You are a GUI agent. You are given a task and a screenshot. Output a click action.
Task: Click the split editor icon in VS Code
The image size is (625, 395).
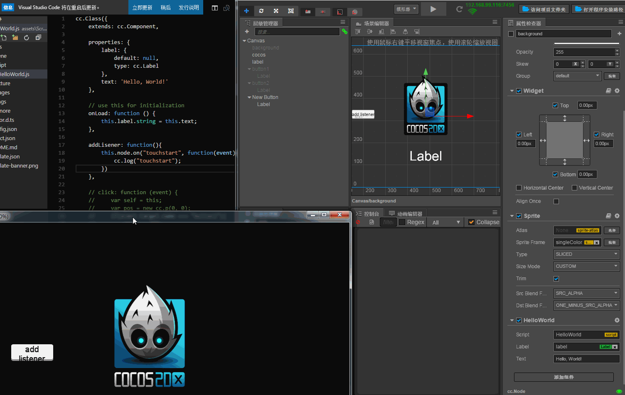tap(215, 8)
